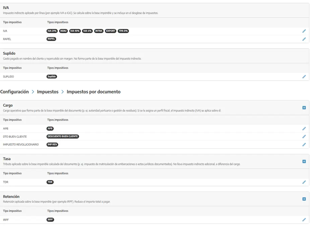Edit the RAPEL row with pencil icon

(304, 39)
